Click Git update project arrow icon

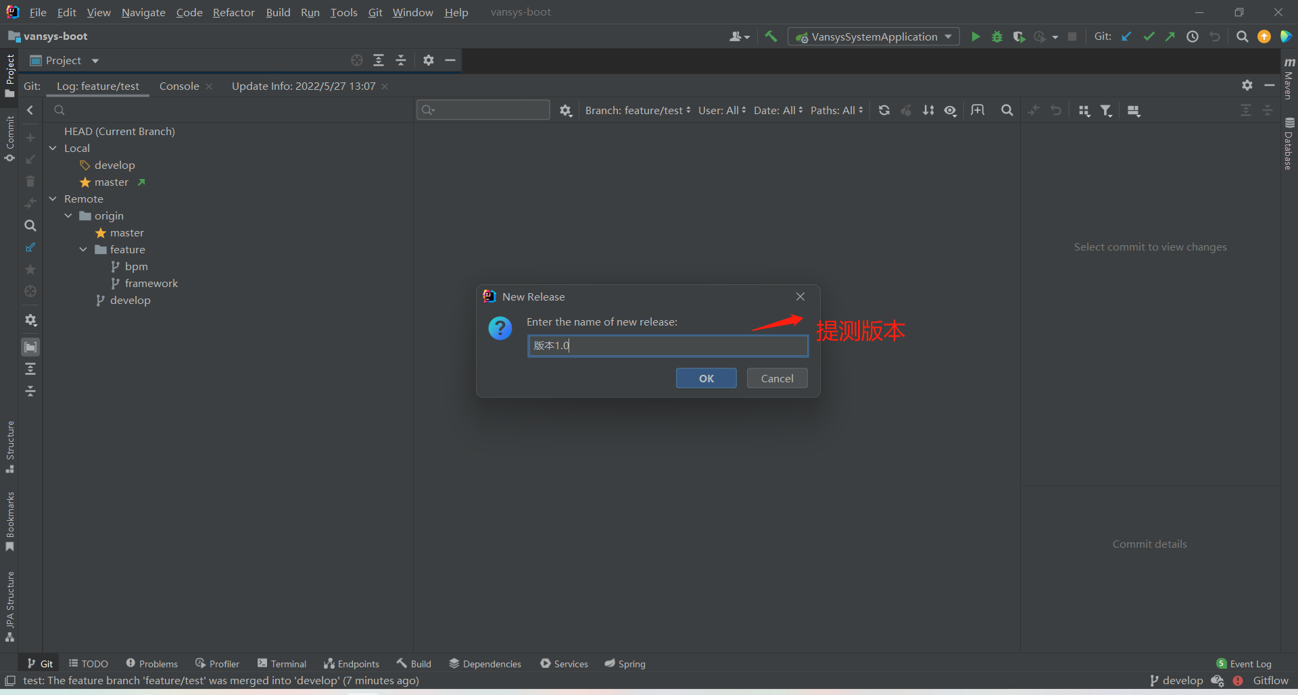[1126, 37]
